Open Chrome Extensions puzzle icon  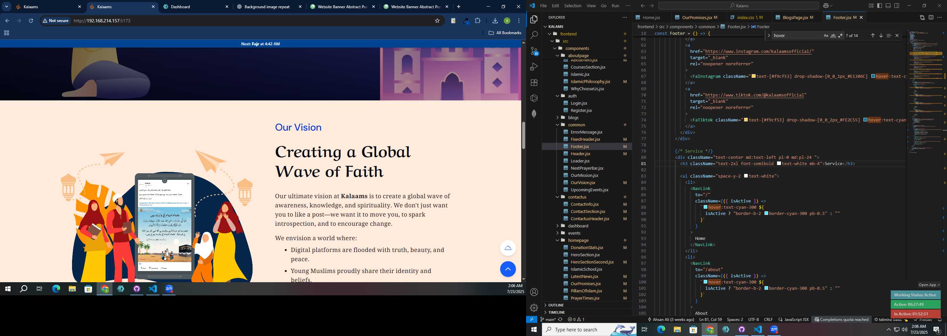[x=477, y=21]
